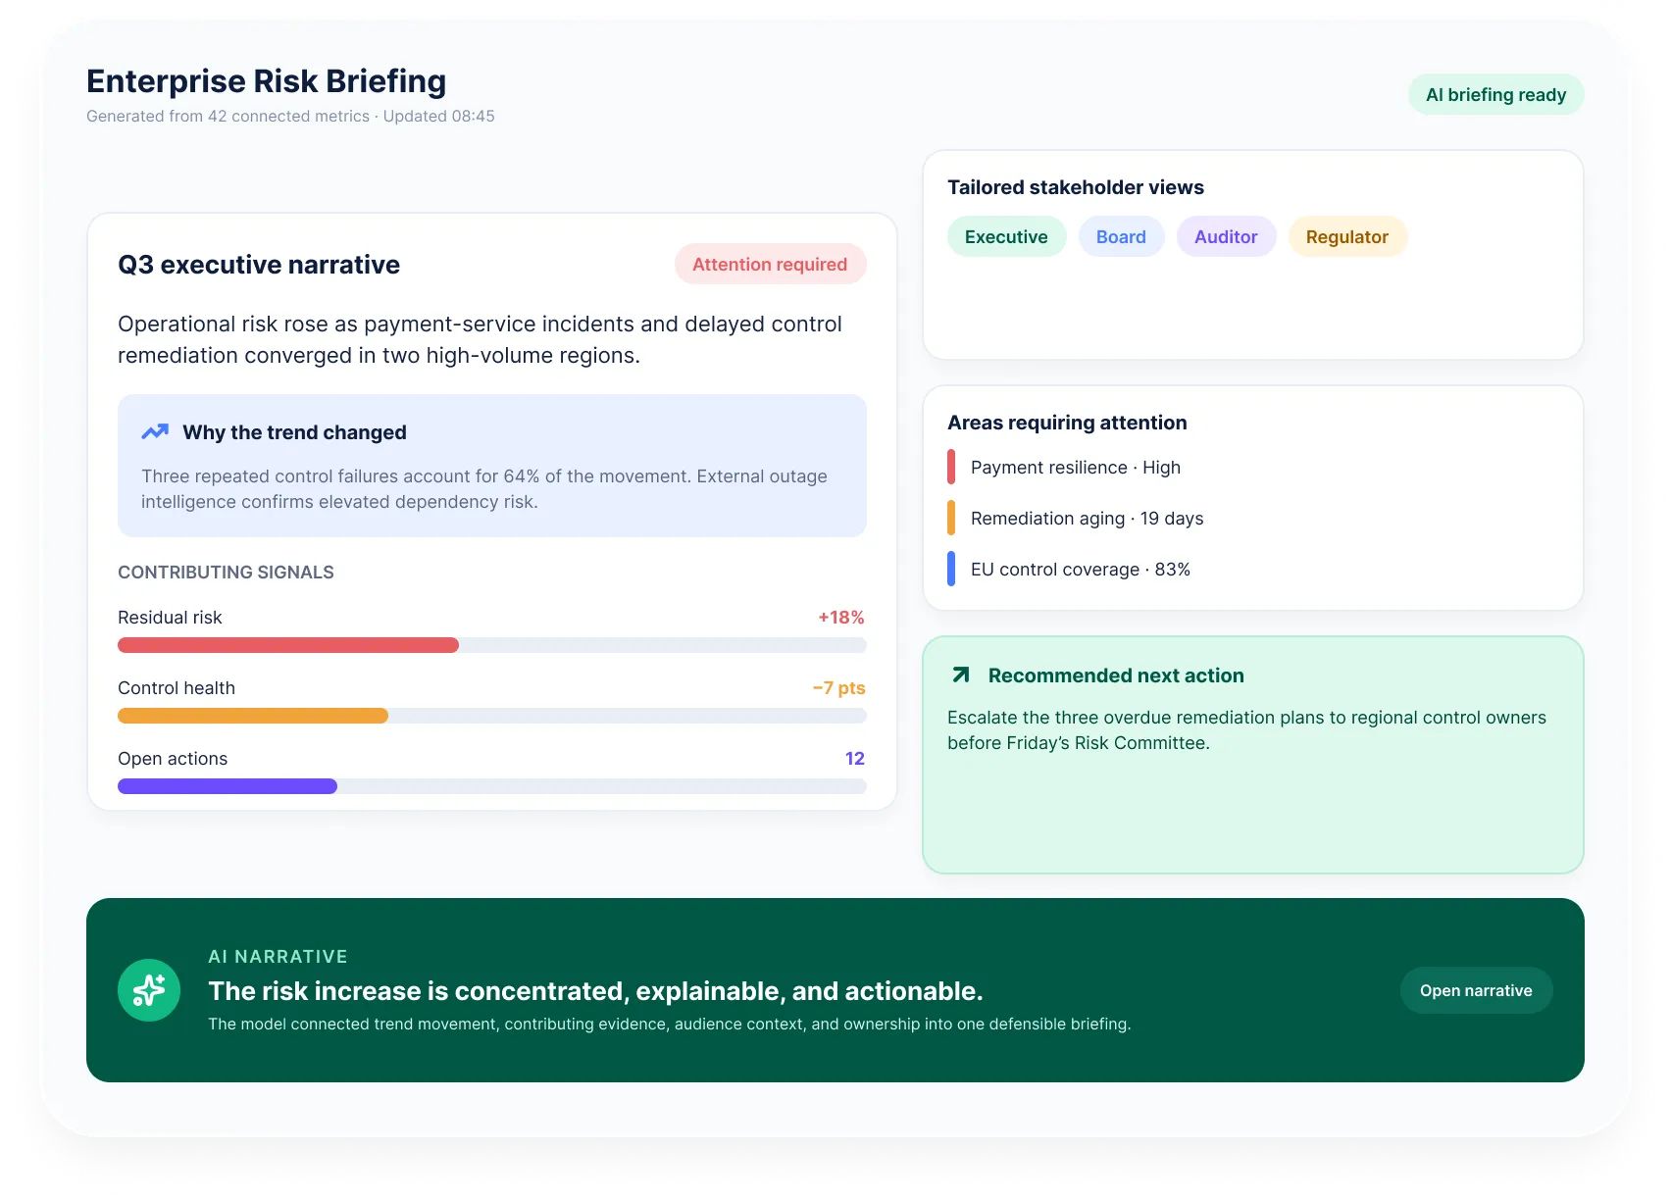Click the AI sparkle icon in the narrative banner
The width and height of the screenshot is (1671, 1200).
pyautogui.click(x=149, y=990)
